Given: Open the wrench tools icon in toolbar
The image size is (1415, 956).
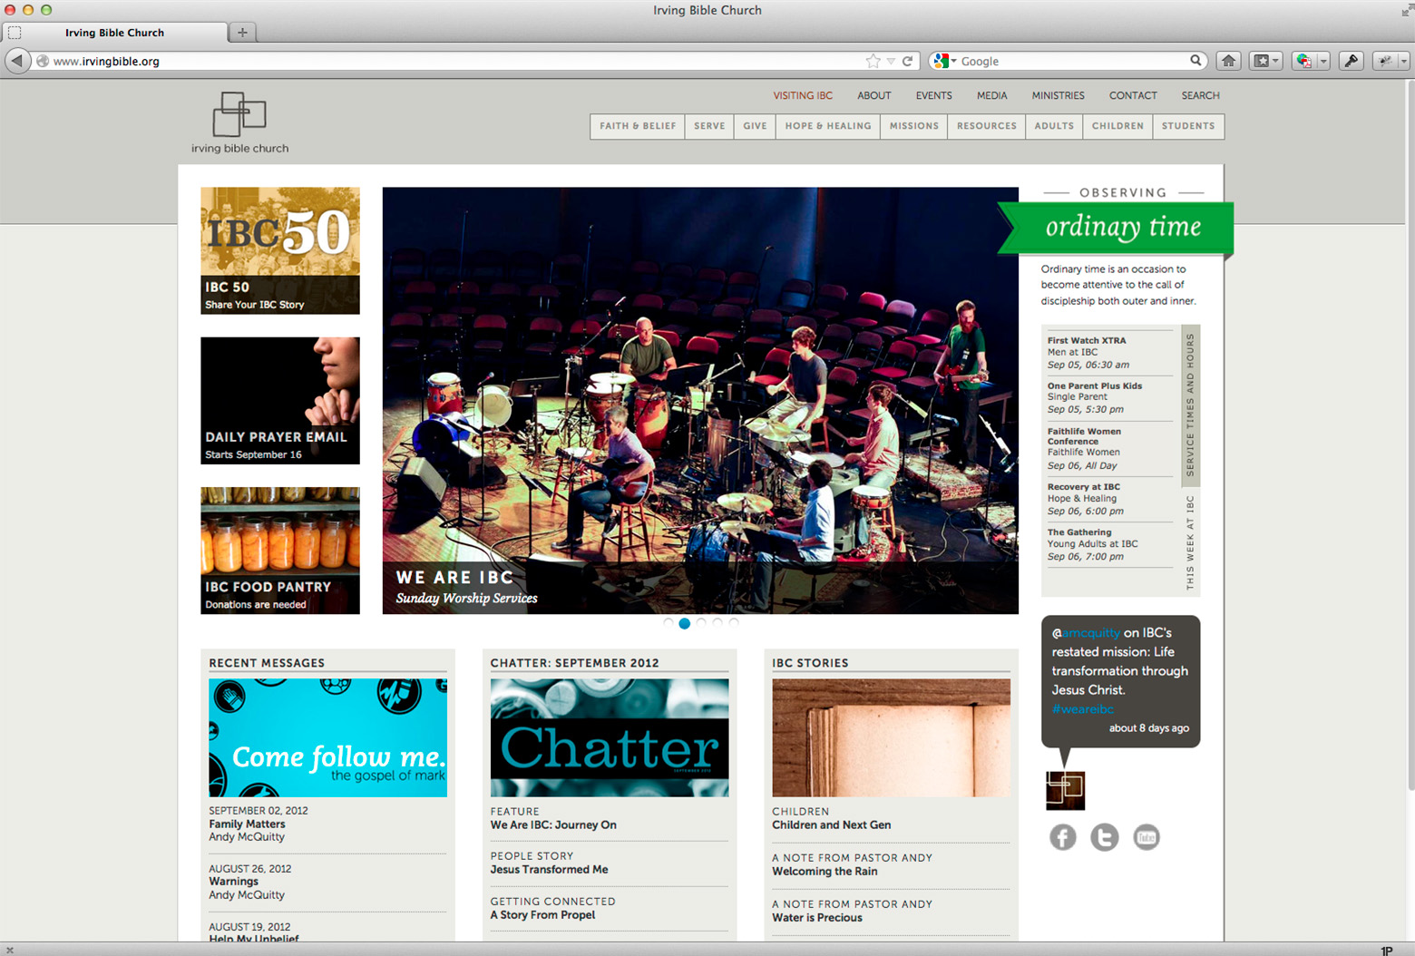Looking at the screenshot, I should 1351,61.
